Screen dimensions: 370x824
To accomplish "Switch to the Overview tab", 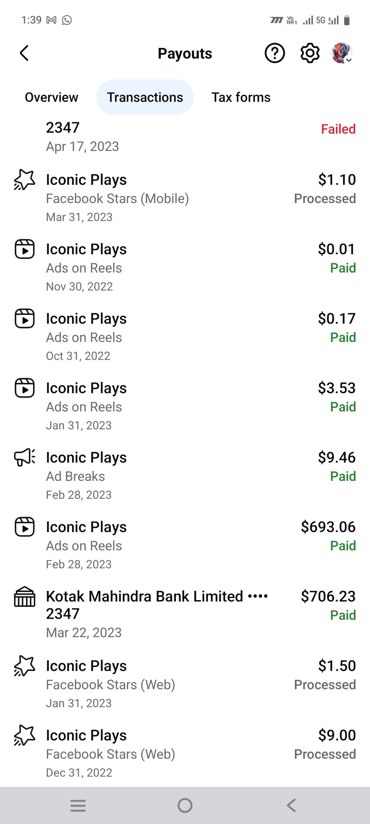I will (x=51, y=97).
